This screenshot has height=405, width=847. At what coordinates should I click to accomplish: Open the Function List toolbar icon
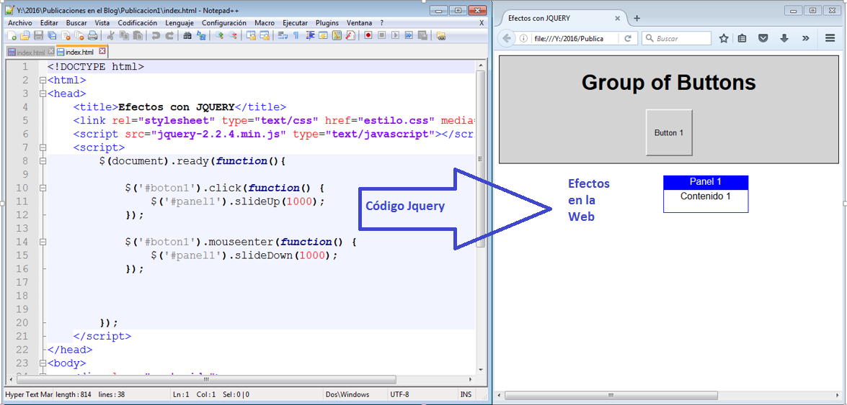pyautogui.click(x=350, y=36)
